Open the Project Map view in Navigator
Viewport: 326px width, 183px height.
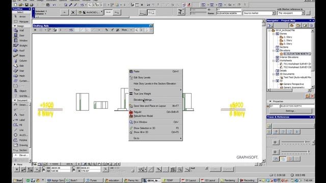point(292,25)
